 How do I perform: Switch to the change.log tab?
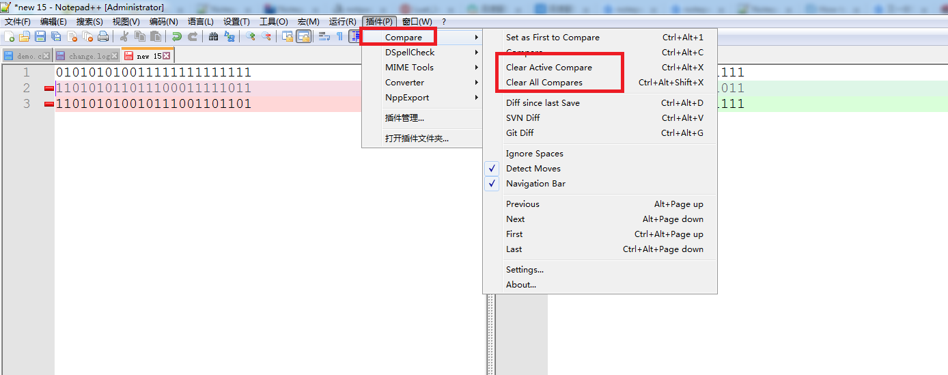pos(87,56)
